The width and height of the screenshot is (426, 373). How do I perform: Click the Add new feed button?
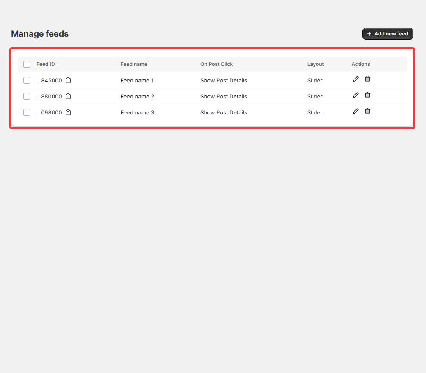pos(387,34)
